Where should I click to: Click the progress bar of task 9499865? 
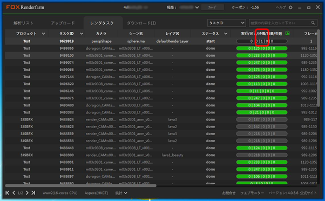point(262,48)
